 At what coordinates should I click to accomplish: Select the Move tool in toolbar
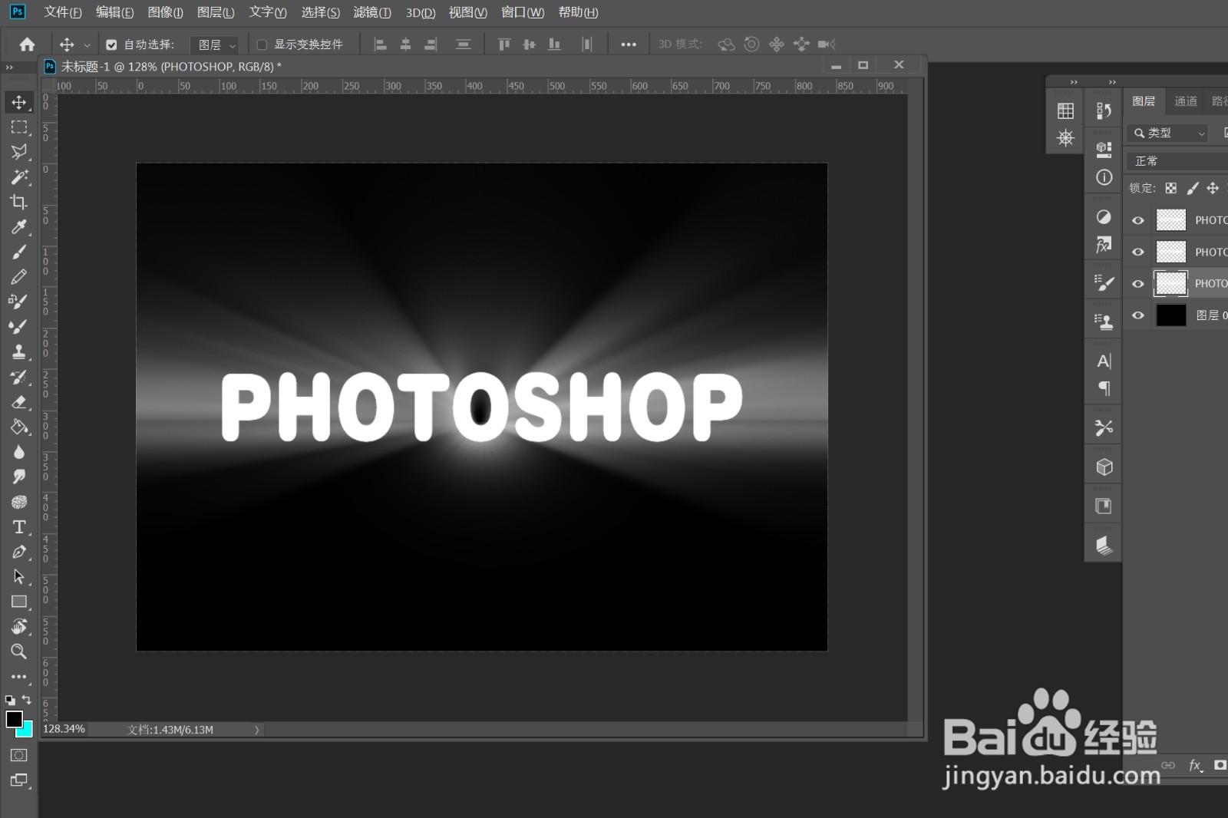tap(19, 102)
